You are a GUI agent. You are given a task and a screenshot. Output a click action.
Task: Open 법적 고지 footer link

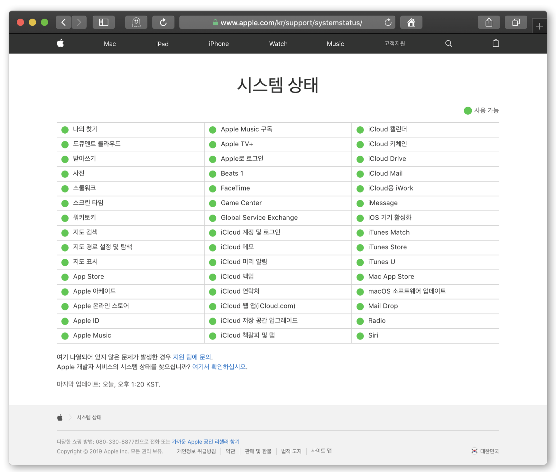pyautogui.click(x=291, y=451)
